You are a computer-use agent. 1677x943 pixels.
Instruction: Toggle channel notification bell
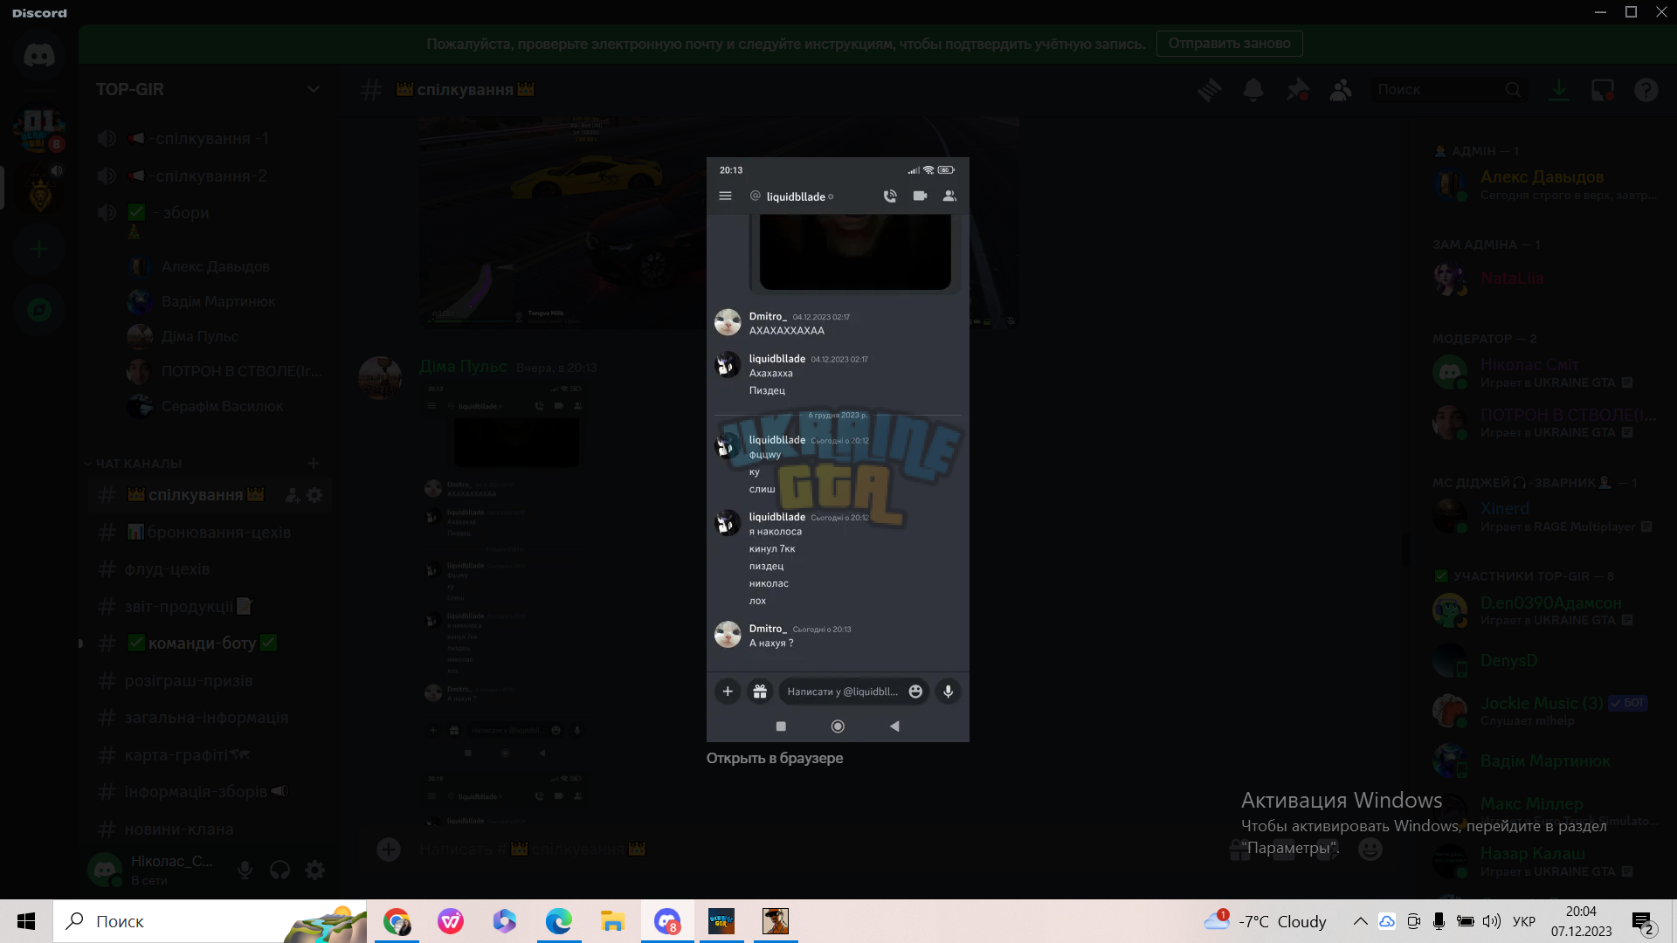pos(1253,89)
